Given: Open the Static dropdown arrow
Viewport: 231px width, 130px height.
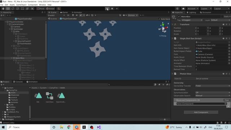Looking at the screenshot, I should pyautogui.click(x=230, y=17).
